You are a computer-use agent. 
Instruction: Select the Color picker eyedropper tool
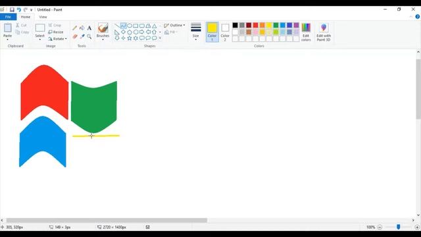point(82,36)
